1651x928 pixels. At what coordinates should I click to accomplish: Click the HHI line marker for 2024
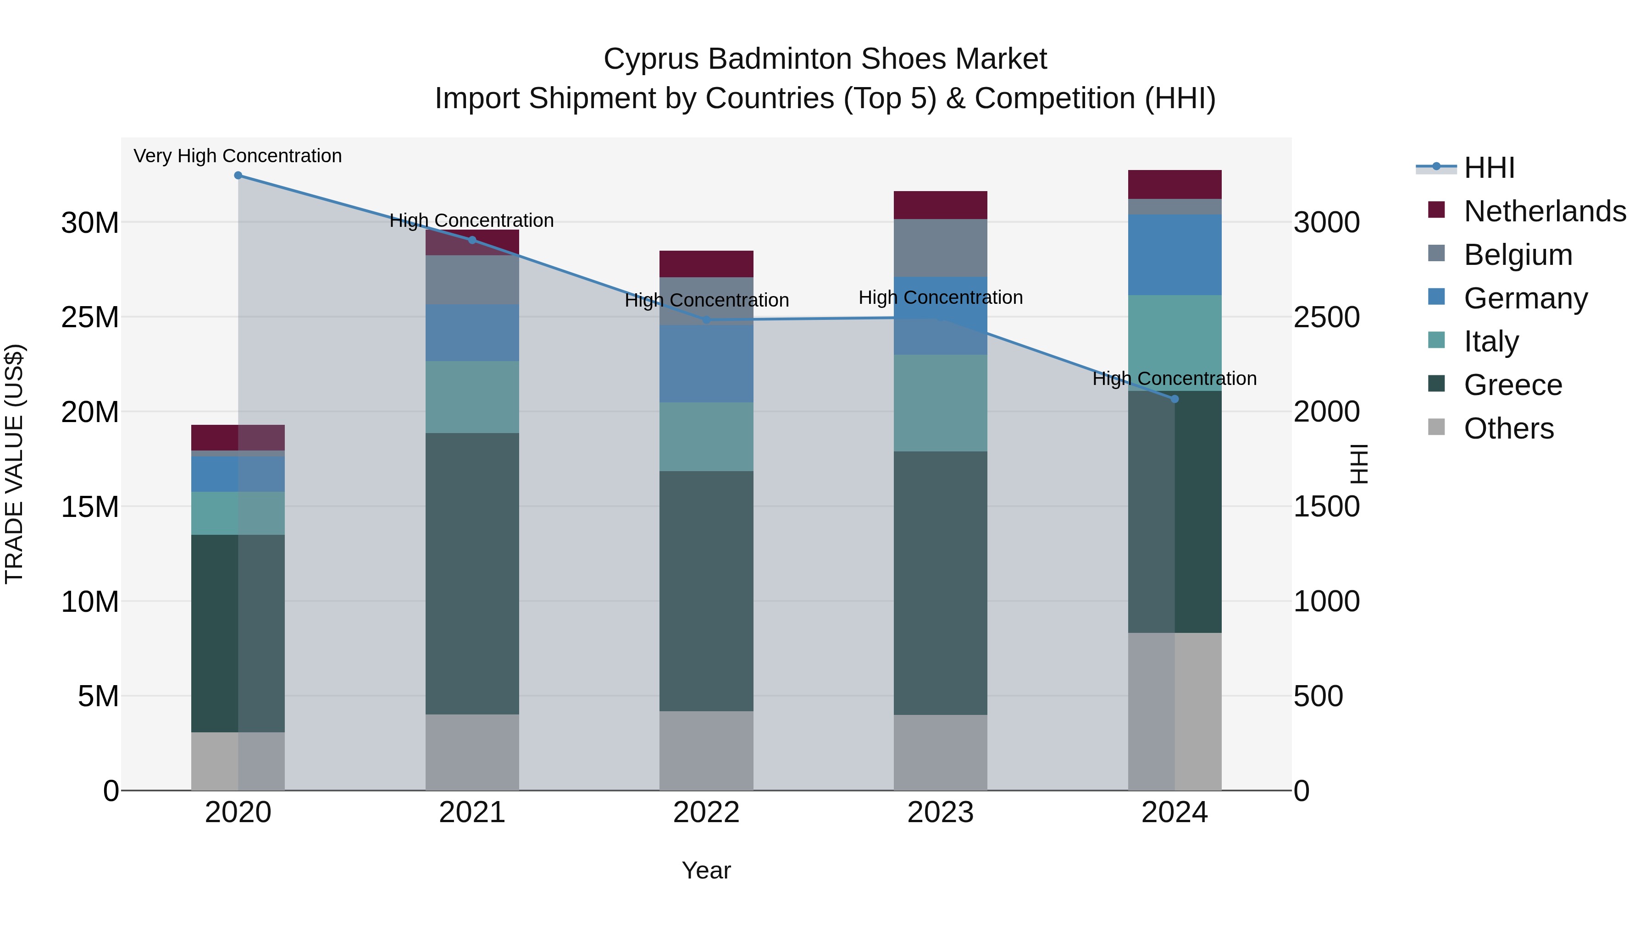click(x=1175, y=399)
